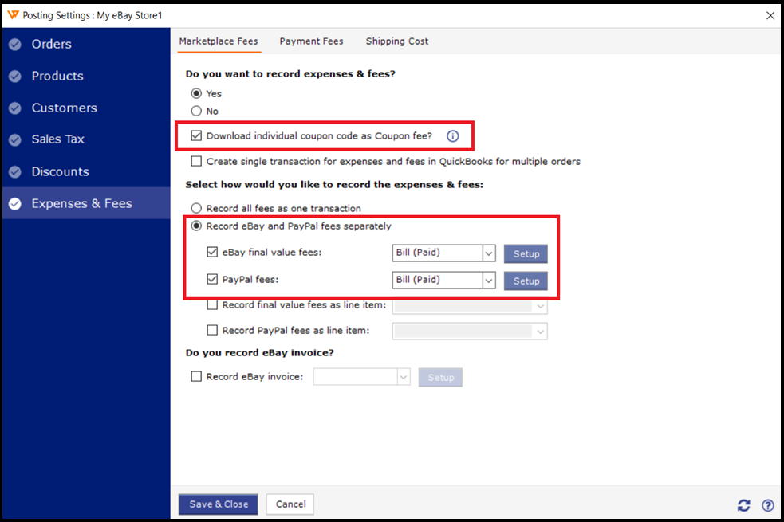
Task: Expand the PayPal fees line item dropdown
Action: [470, 332]
